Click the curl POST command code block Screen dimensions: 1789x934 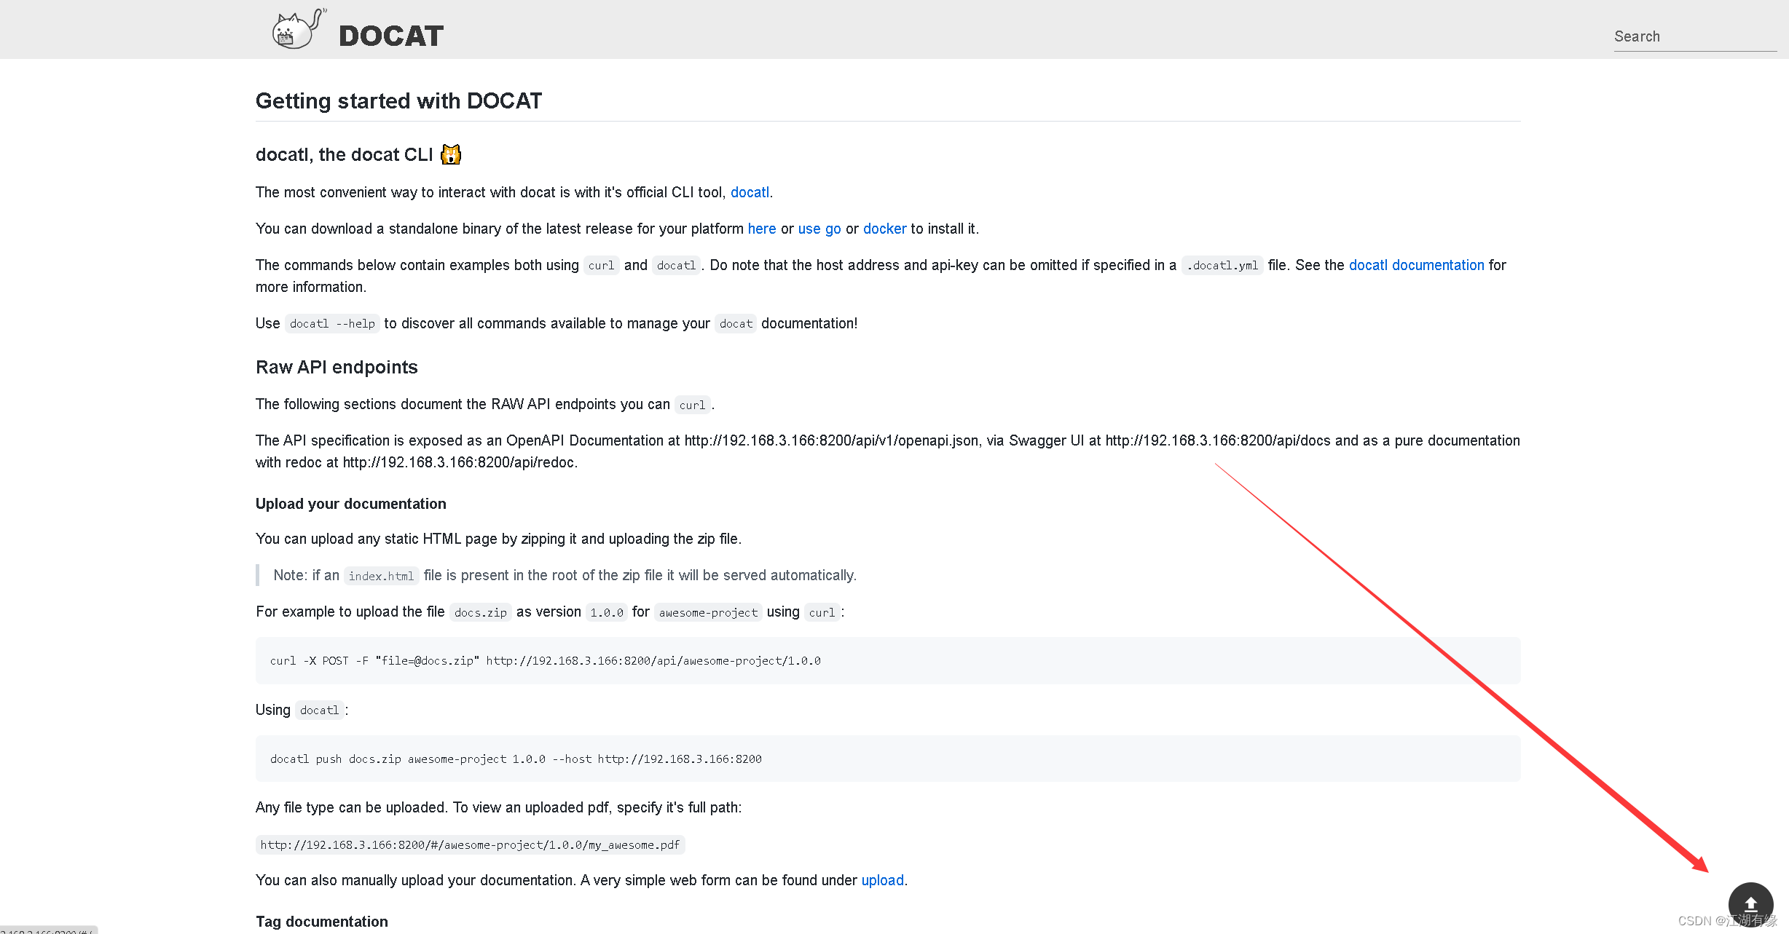[x=545, y=661]
